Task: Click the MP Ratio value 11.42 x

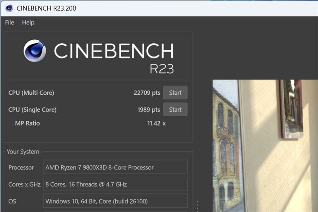Action: (156, 123)
